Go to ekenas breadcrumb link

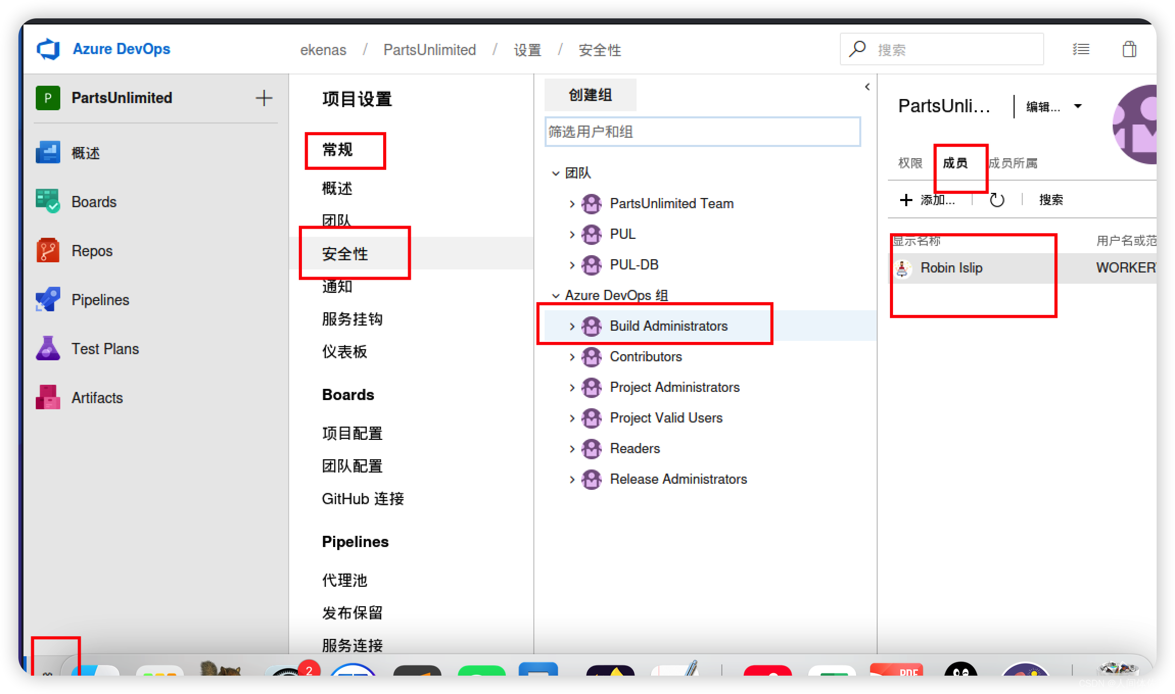click(x=323, y=49)
